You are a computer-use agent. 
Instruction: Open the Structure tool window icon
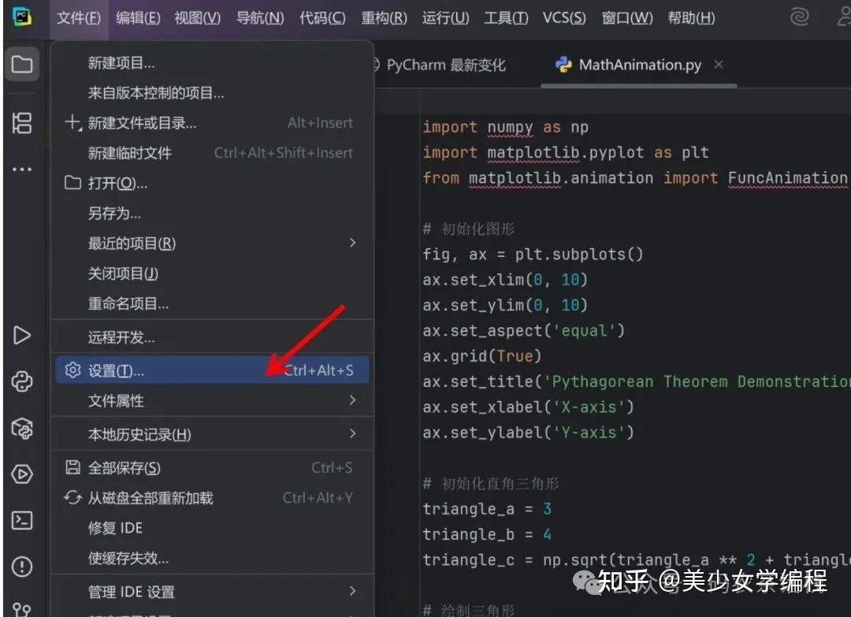tap(22, 123)
